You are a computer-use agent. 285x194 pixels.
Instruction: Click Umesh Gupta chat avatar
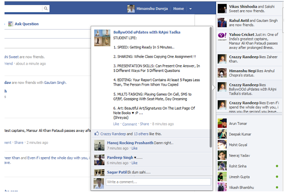coord(222,177)
